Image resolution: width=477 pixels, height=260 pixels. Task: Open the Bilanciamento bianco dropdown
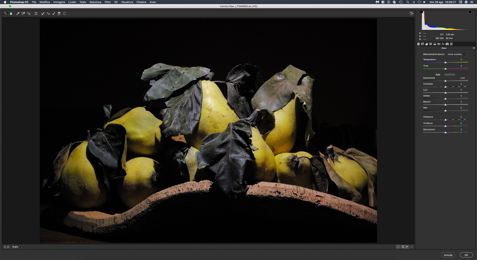[457, 54]
